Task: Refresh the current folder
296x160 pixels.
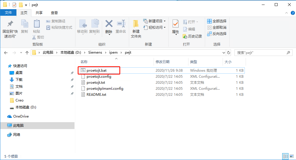Action: coord(229,53)
